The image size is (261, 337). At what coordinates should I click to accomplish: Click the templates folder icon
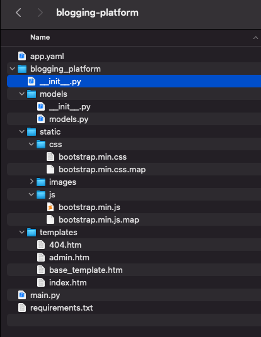point(32,233)
